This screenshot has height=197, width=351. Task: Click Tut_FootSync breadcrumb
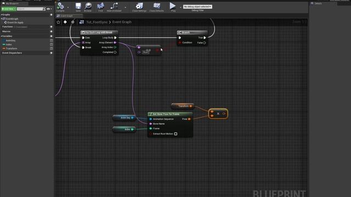click(x=97, y=22)
